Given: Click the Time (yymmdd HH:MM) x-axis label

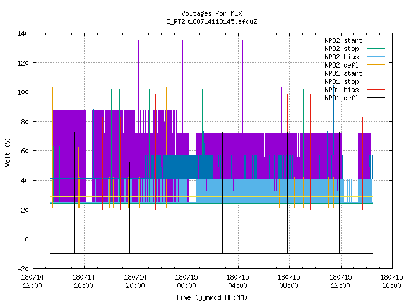Looking at the screenshot, I should 211,297.
